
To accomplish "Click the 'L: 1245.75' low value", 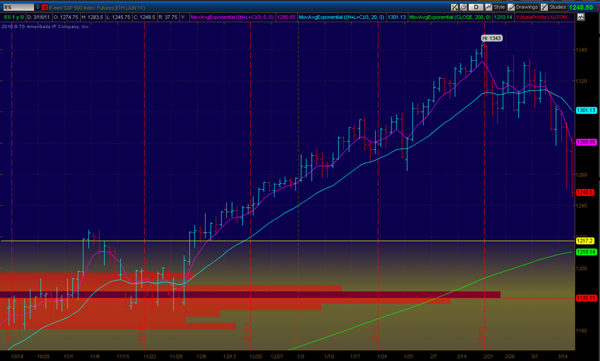I will pos(118,17).
